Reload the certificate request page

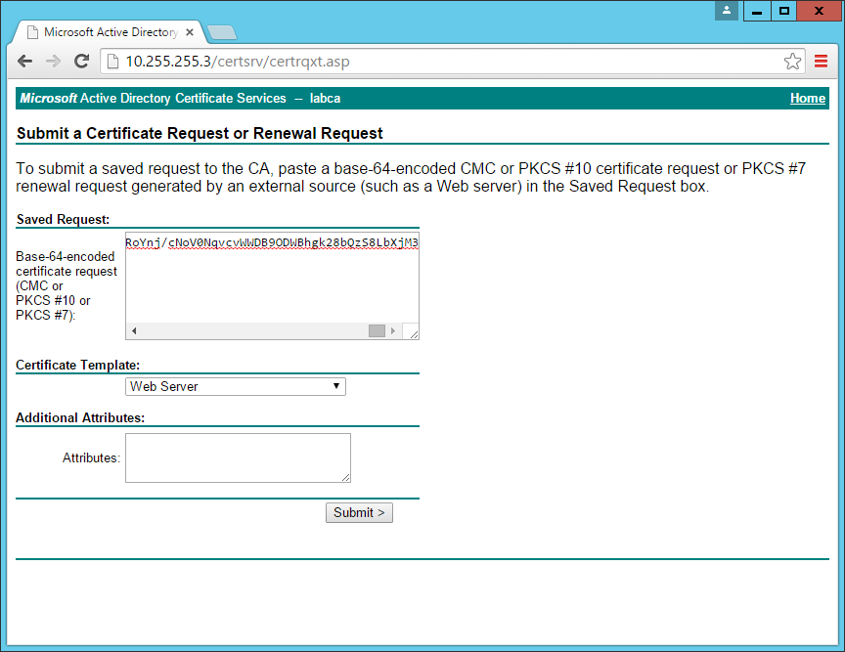[x=81, y=61]
